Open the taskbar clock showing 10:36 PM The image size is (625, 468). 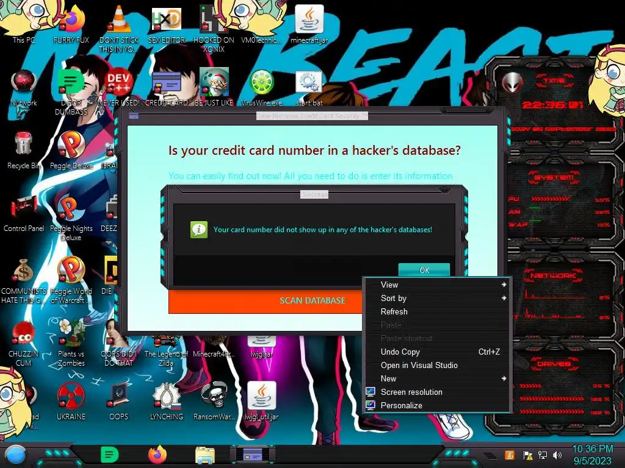pyautogui.click(x=593, y=455)
